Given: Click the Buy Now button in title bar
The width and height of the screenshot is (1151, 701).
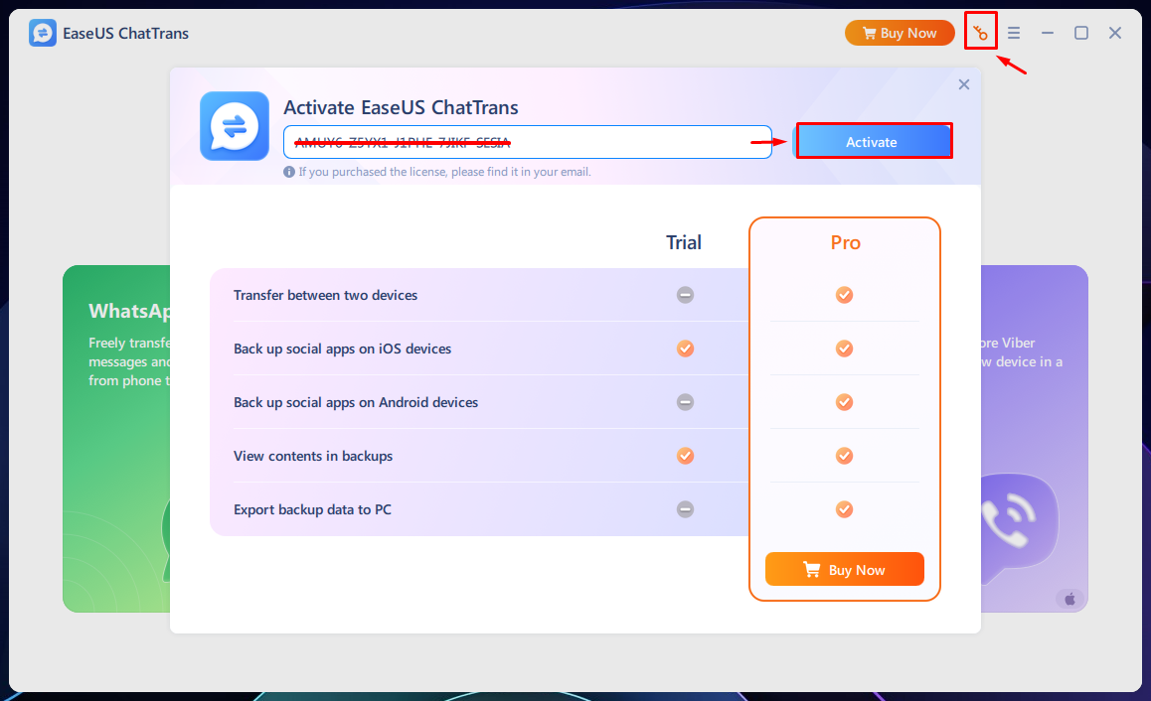Looking at the screenshot, I should 899,33.
